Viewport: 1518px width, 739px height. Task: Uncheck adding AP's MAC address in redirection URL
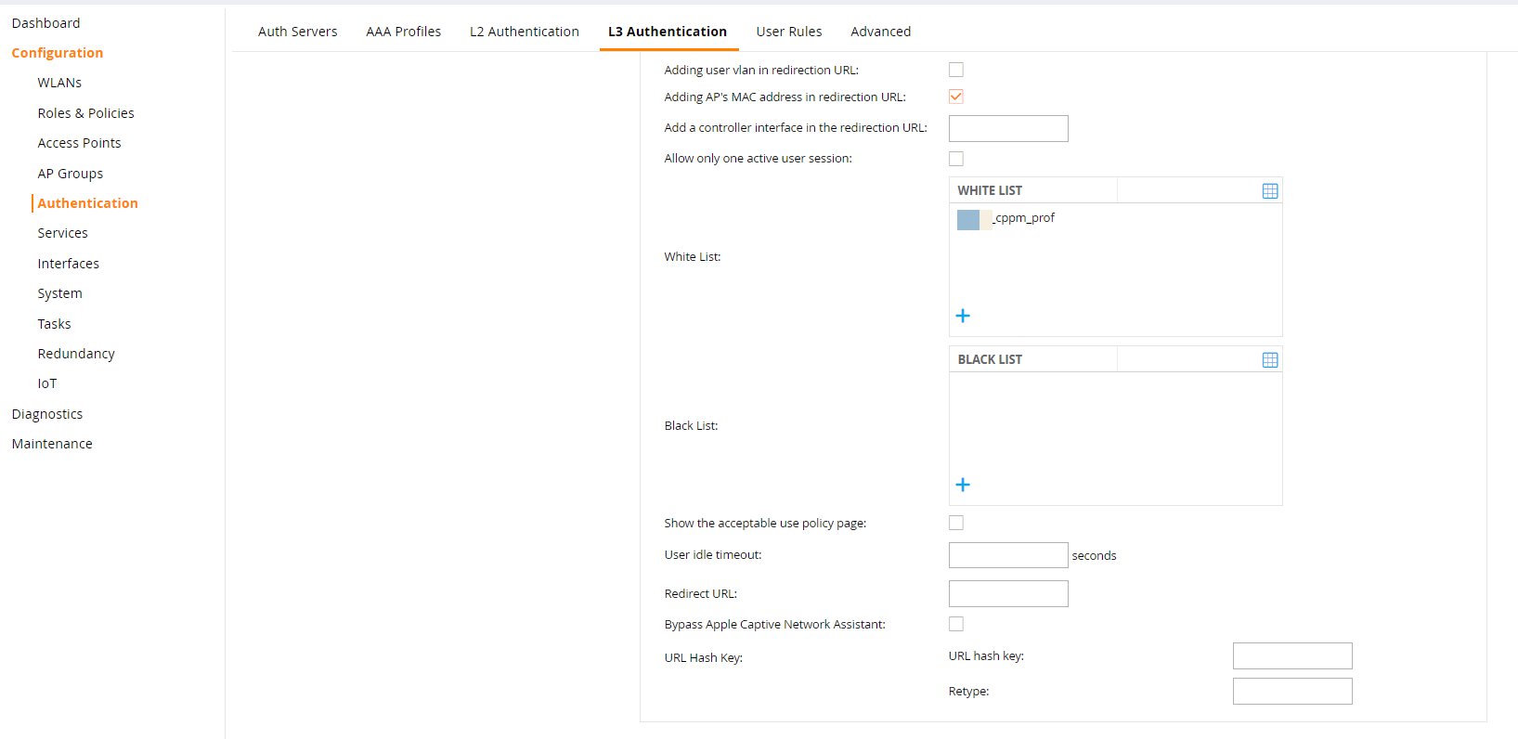956,97
